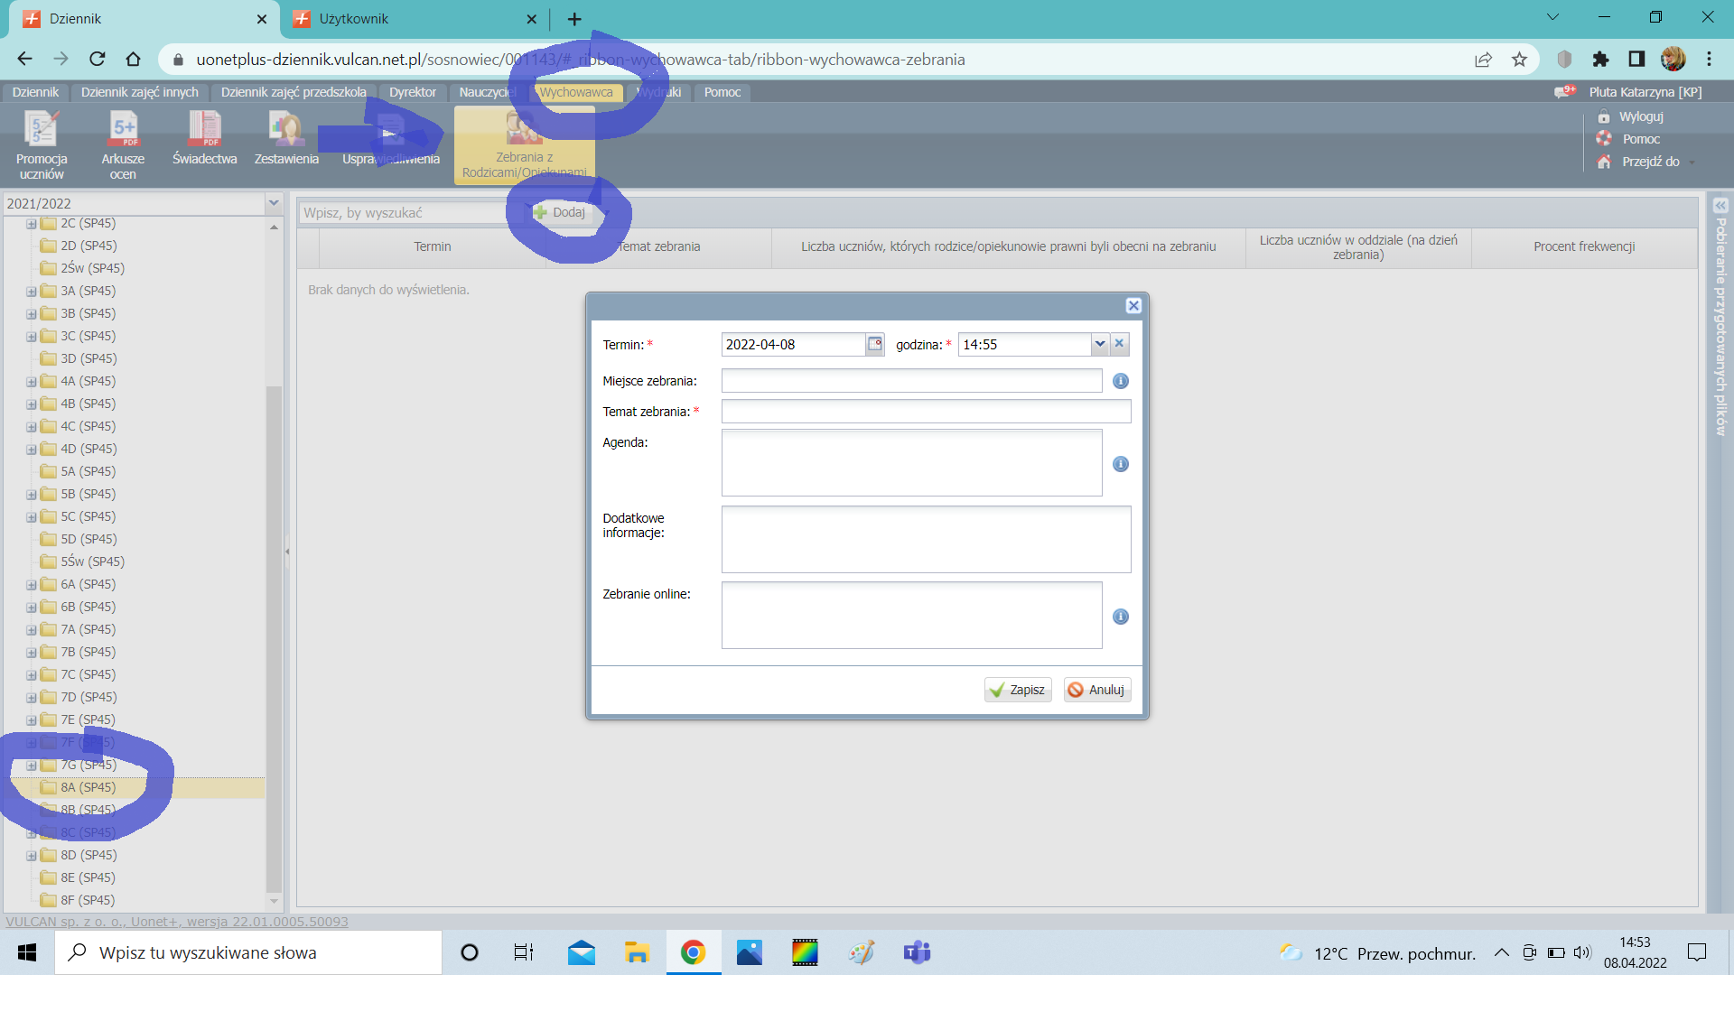Image resolution: width=1734 pixels, height=1021 pixels.
Task: Open the Dyrektor ribbon tab
Action: point(412,92)
